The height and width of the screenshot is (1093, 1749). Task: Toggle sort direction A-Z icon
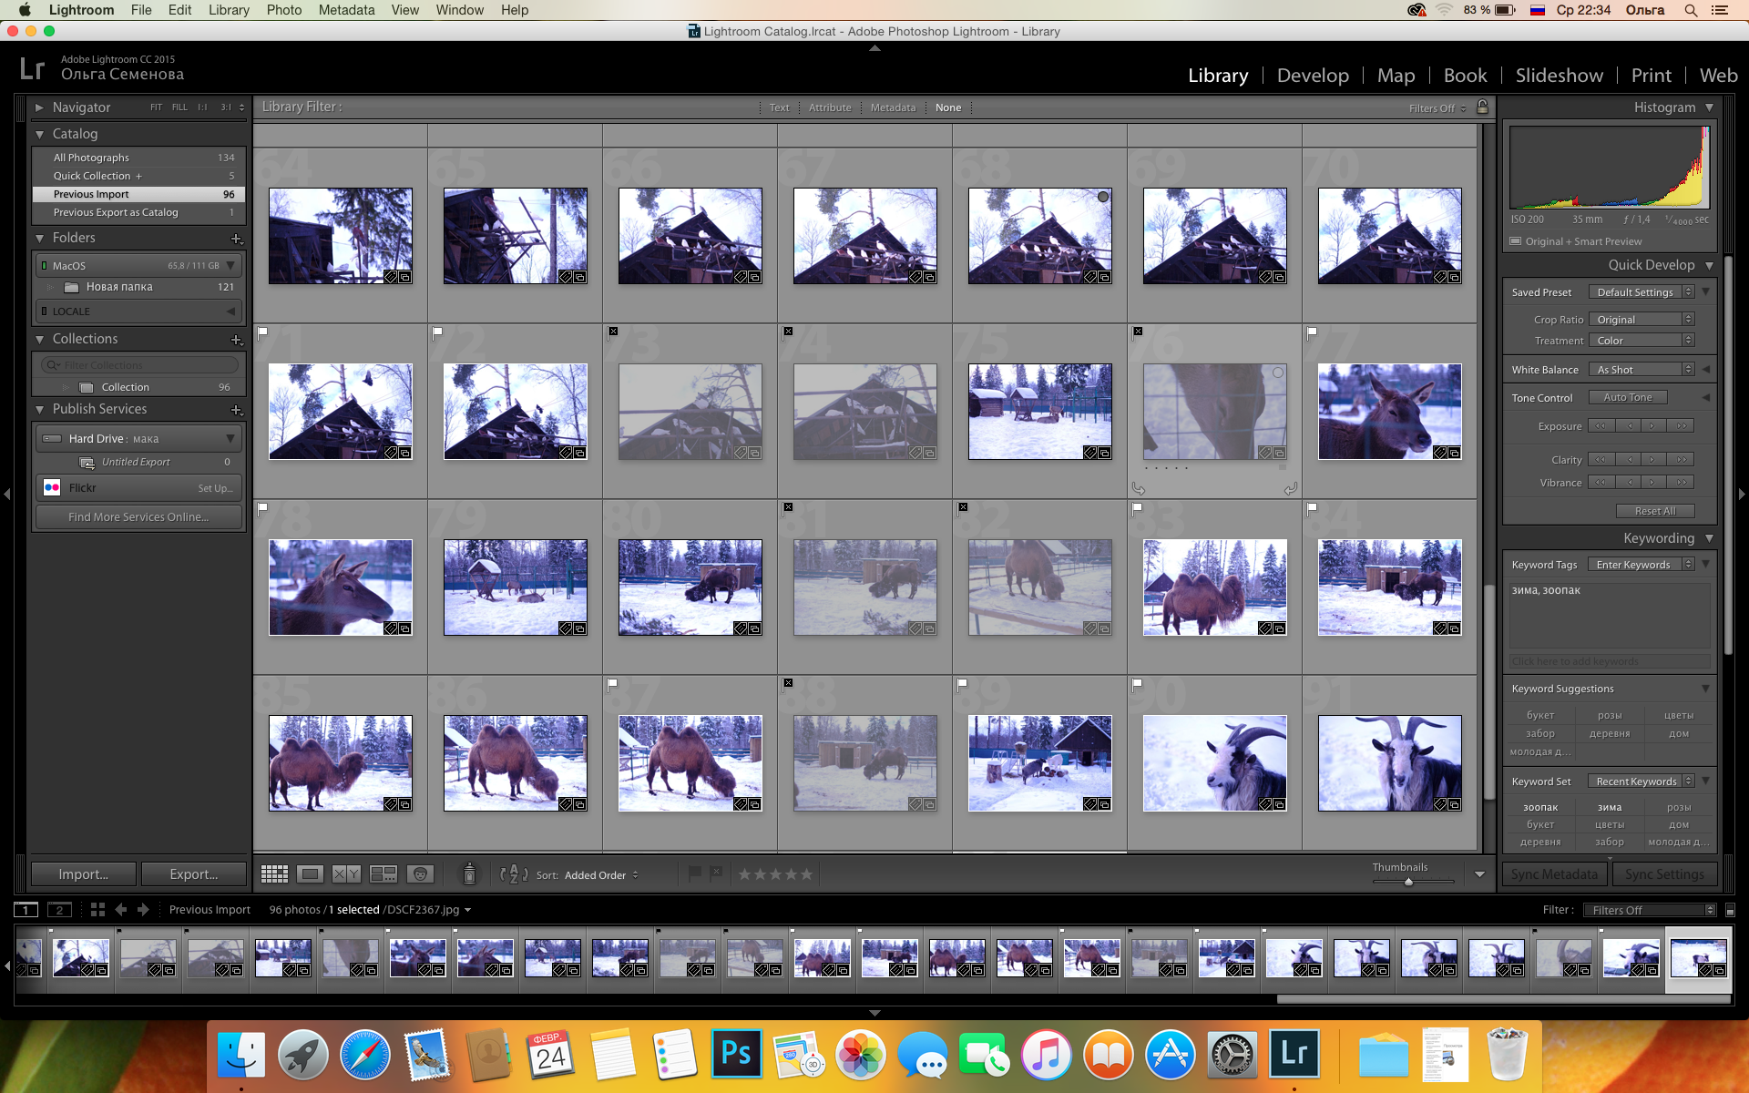coord(514,874)
